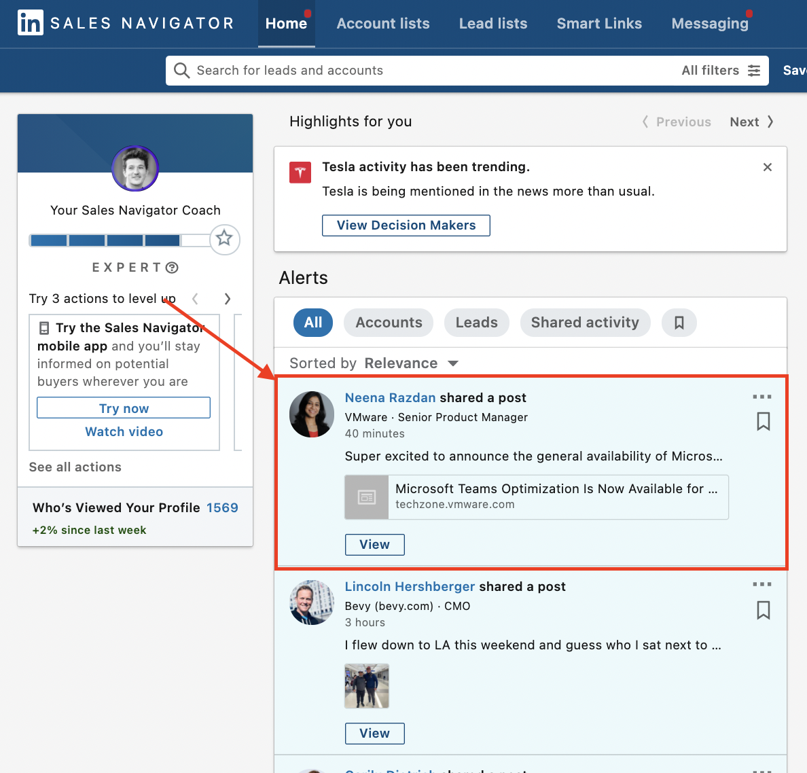Image resolution: width=807 pixels, height=773 pixels.
Task: View Neena Razdan's shared post
Action: point(375,545)
